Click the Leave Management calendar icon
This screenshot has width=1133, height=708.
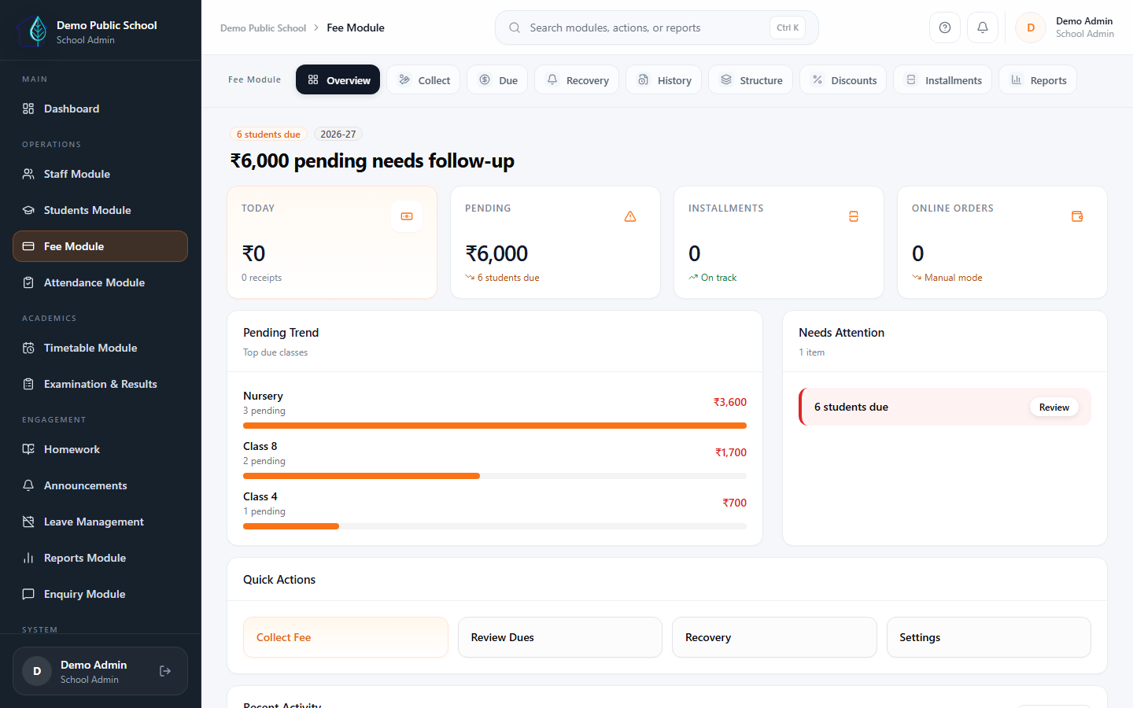[x=28, y=522]
